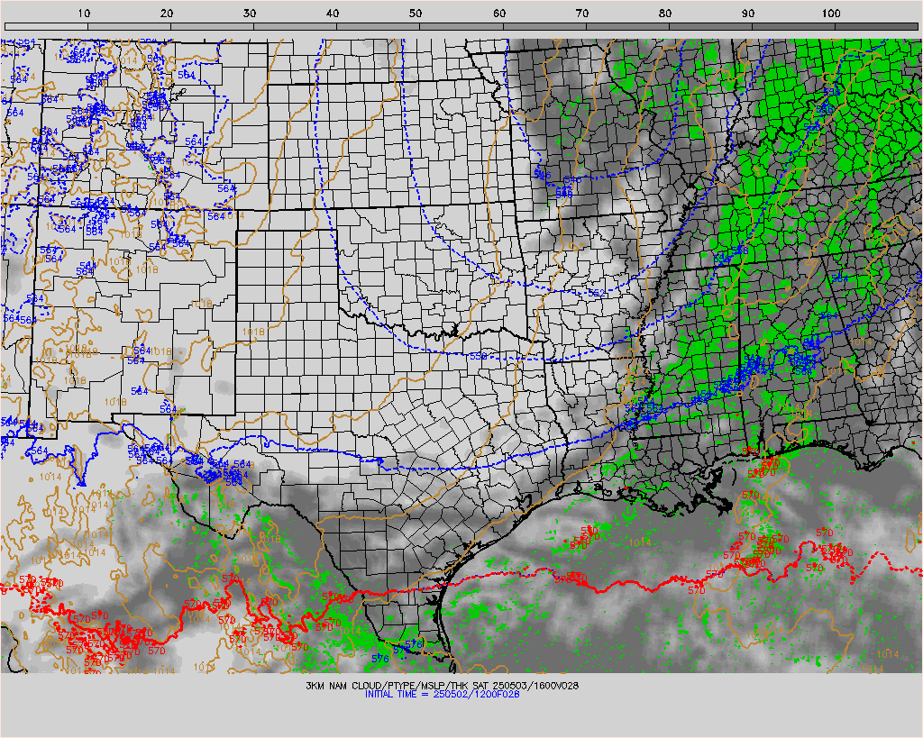Click the blue 'INITIAL TIME = 250502/1200F028' text
923x738 pixels.
442,695
